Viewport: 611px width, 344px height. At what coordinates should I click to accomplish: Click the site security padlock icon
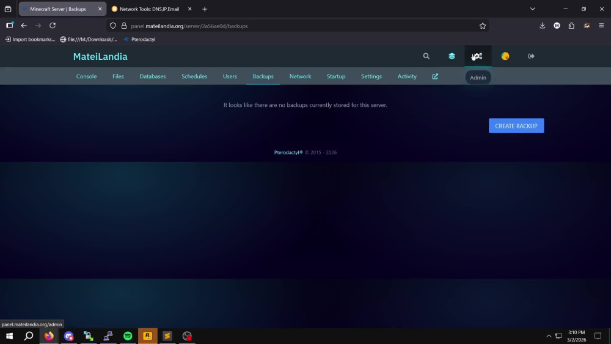coord(124,26)
